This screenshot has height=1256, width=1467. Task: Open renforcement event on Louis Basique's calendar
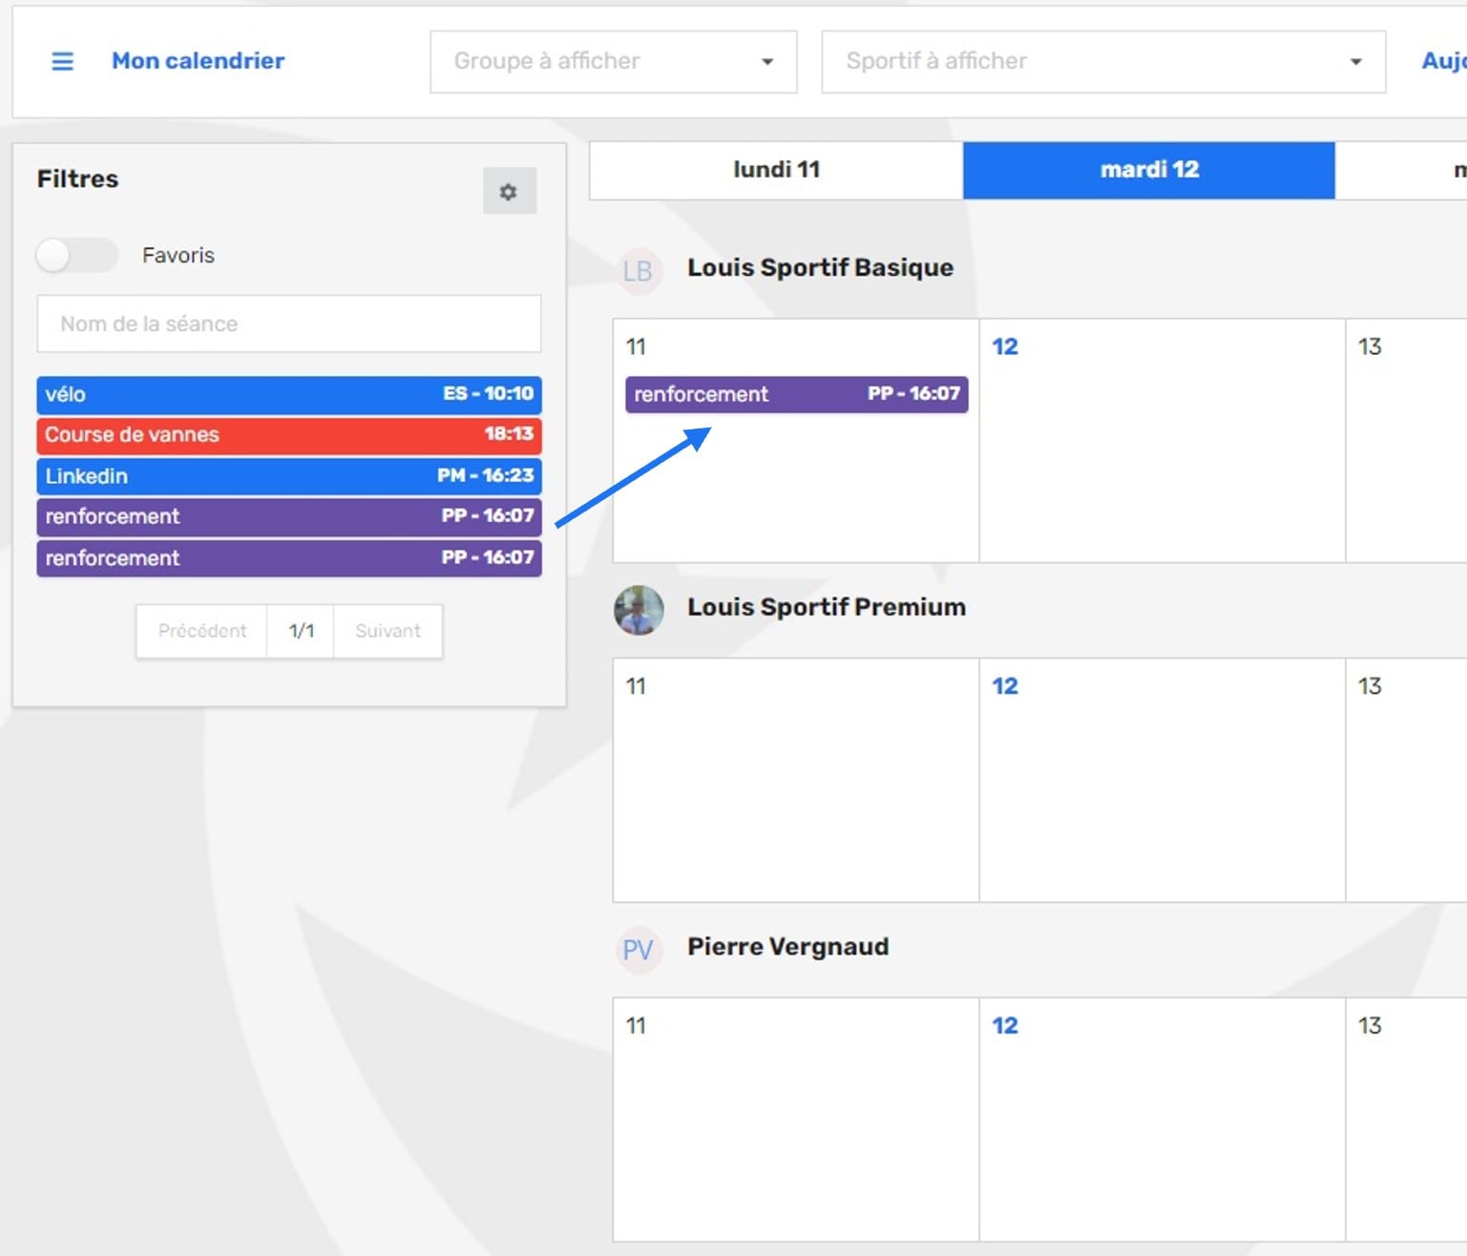796,394
